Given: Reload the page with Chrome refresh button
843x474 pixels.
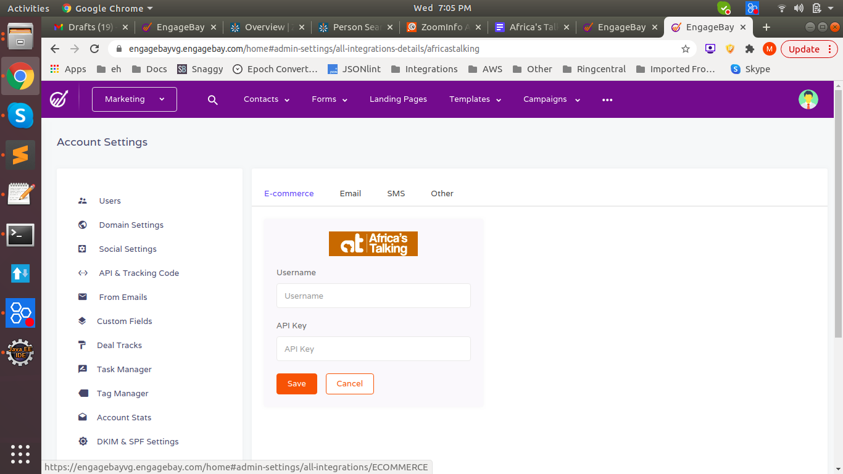Looking at the screenshot, I should point(94,49).
